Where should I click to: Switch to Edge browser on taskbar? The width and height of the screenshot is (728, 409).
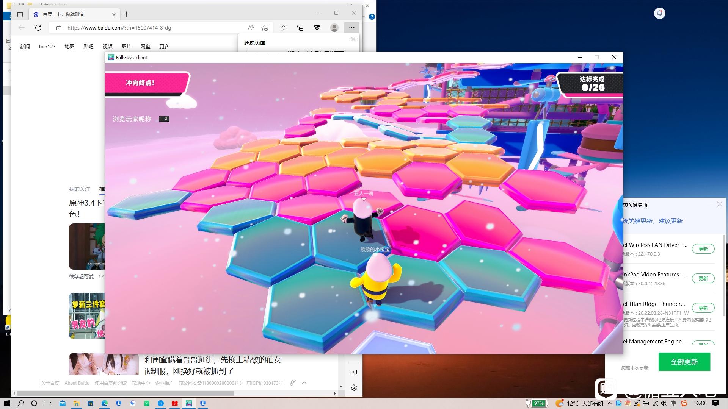104,403
